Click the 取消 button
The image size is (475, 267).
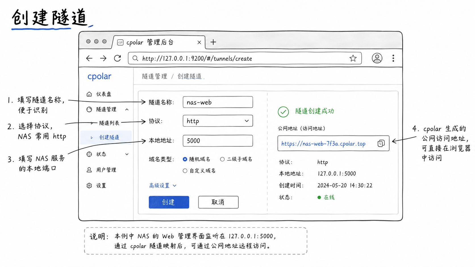point(218,202)
